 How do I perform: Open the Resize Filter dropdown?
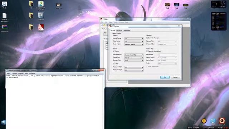point(134,58)
